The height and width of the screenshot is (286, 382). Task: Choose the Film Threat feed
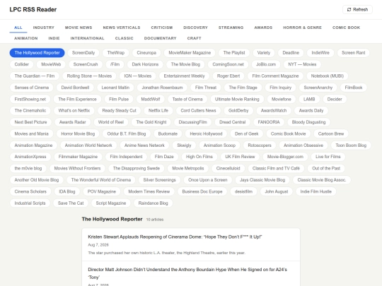coord(206,88)
